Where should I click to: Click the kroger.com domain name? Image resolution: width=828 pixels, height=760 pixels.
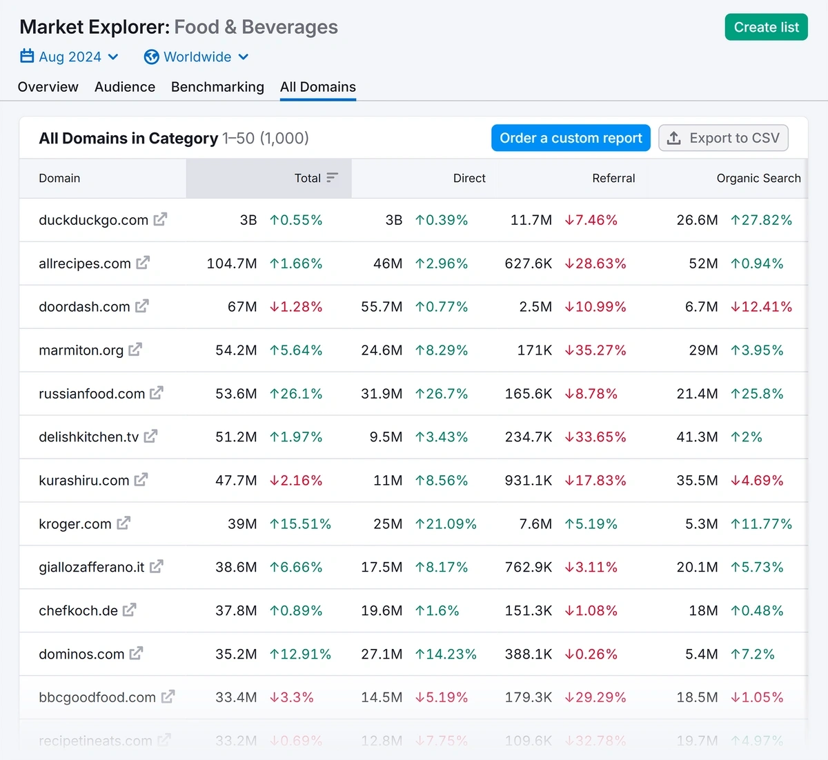75,524
